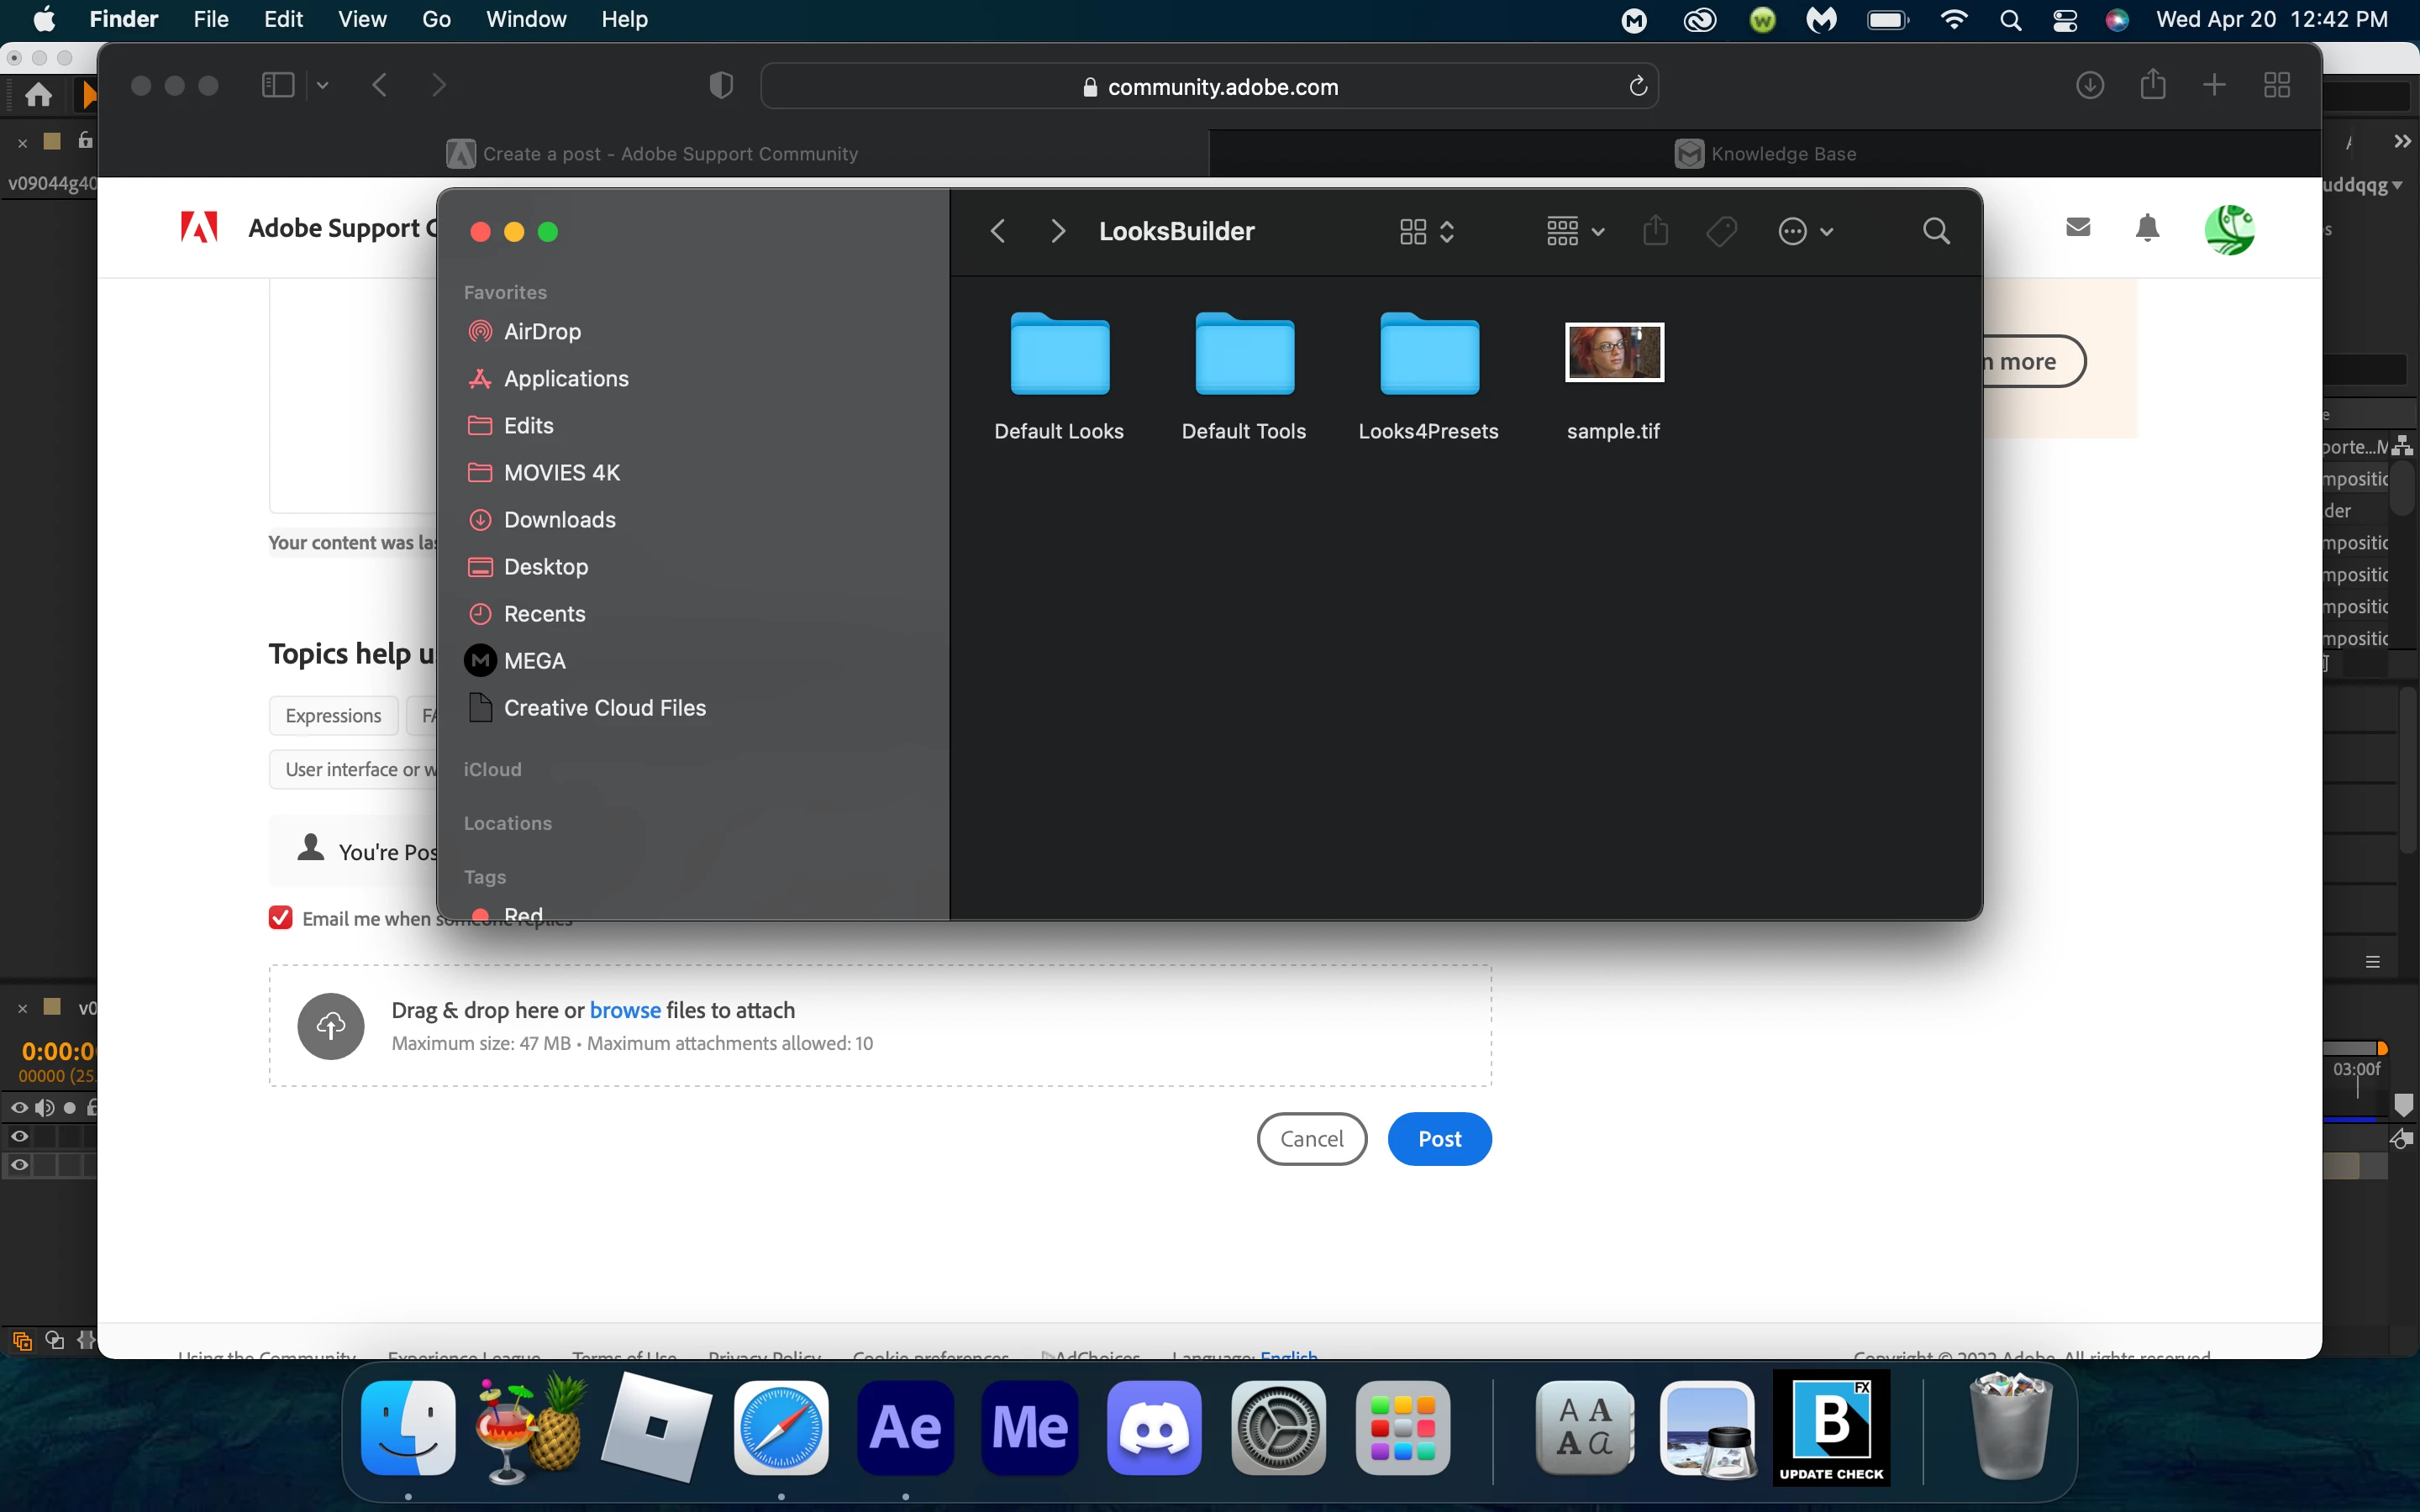Uncheck Email me when someone replies
The image size is (2420, 1512).
(281, 918)
